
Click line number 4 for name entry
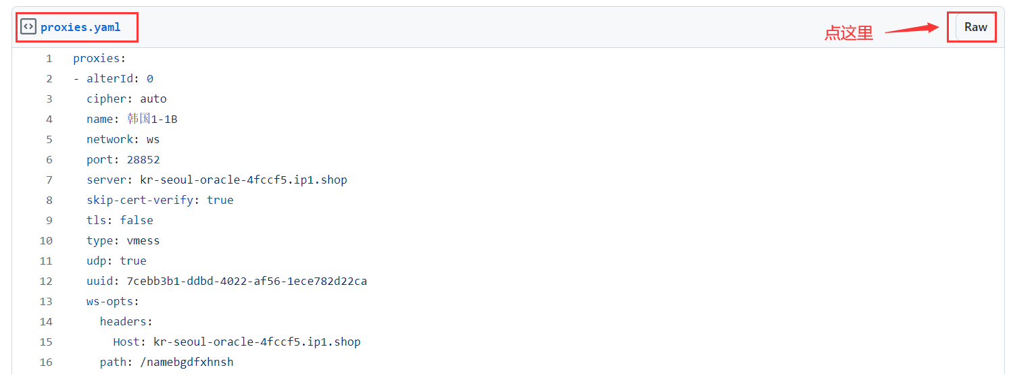[x=49, y=119]
